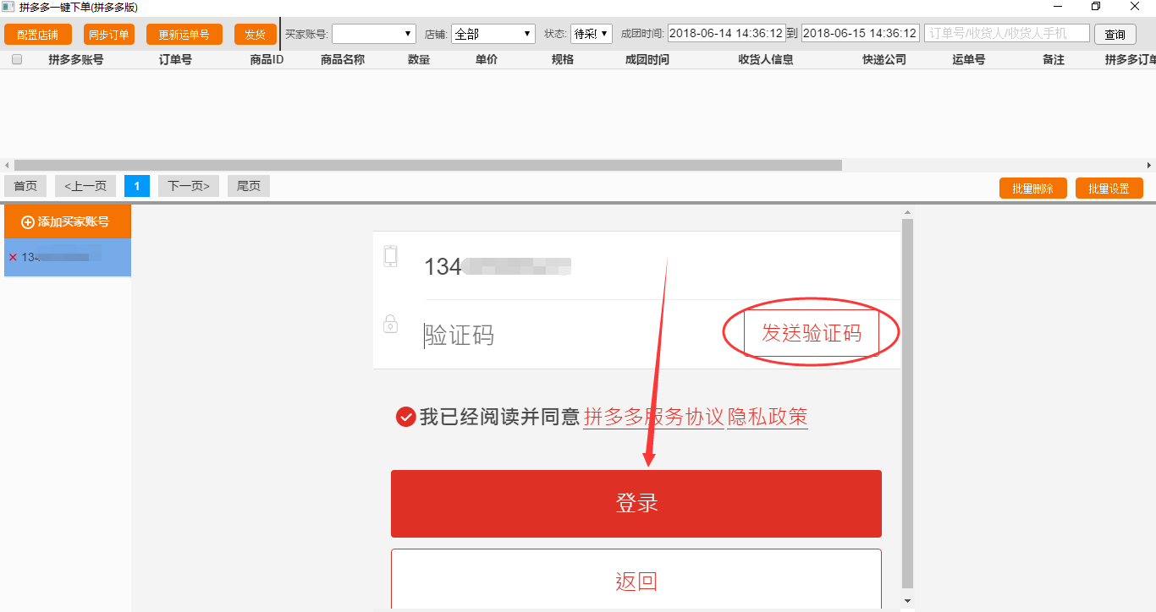This screenshot has height=612, width=1156.
Task: Focus the 订单号/收货人 search field
Action: pos(1007,34)
